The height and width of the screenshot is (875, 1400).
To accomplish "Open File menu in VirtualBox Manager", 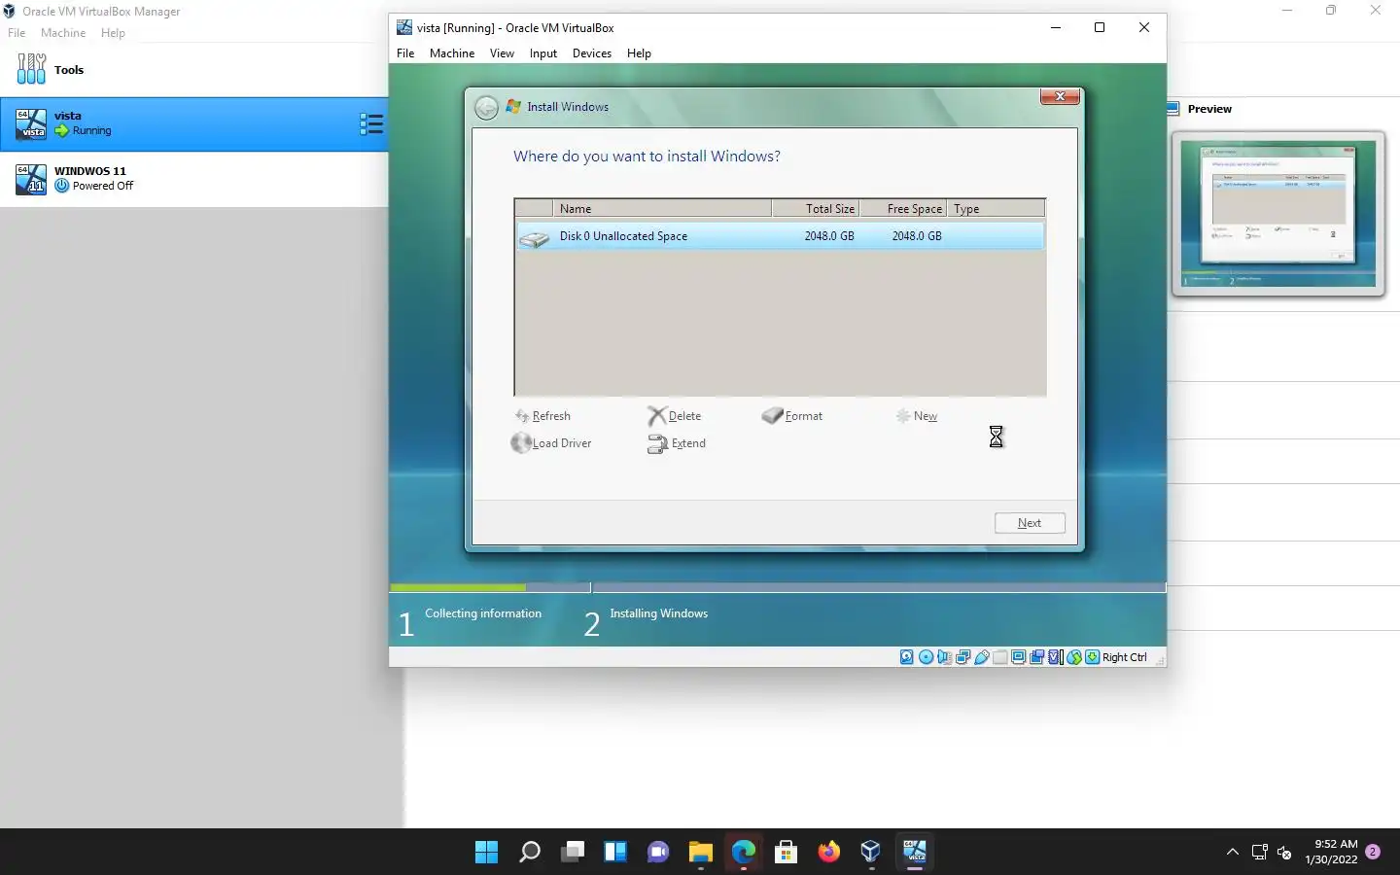I will point(17,33).
